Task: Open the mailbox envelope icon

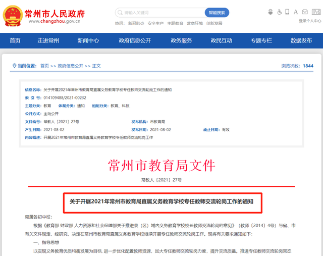Action: pyautogui.click(x=305, y=12)
